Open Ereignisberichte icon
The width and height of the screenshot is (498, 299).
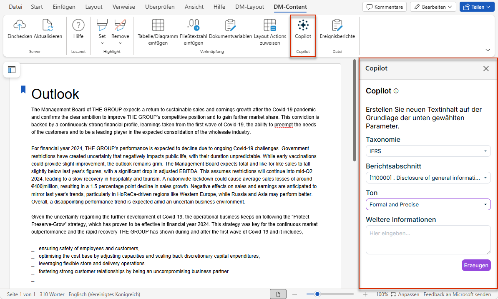click(x=337, y=25)
